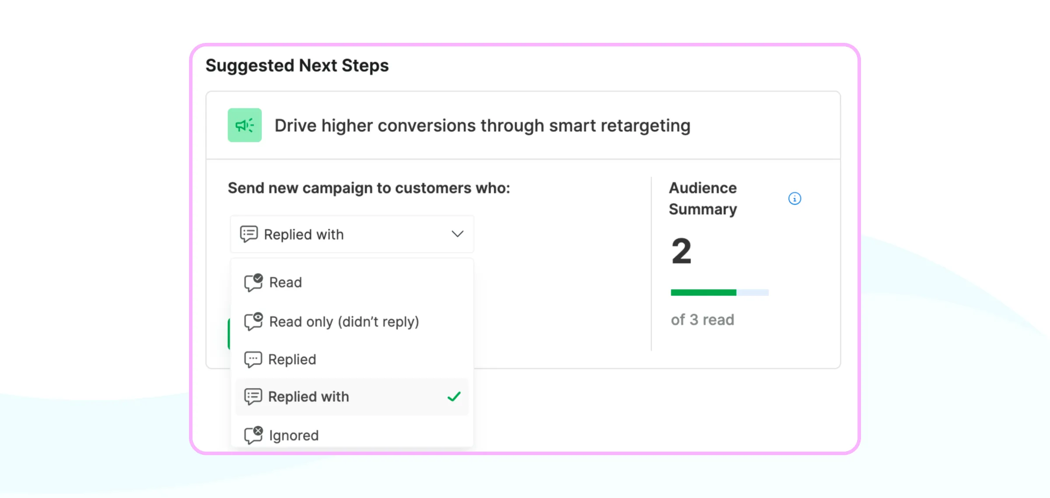This screenshot has width=1050, height=498.
Task: Choose the Read menu option
Action: (352, 282)
